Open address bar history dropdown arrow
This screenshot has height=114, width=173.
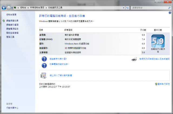(124, 8)
